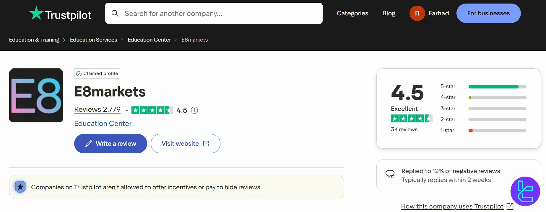Click the Education Center category link
Viewport: 546px width, 212px height.
tap(103, 123)
